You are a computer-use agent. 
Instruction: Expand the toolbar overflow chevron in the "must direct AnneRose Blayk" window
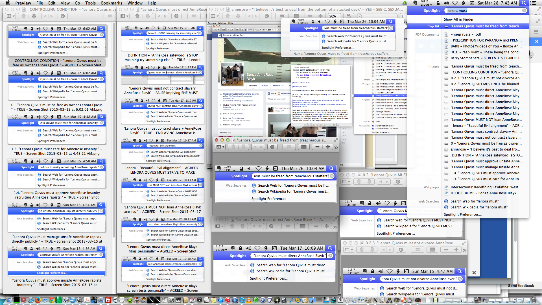335,226
